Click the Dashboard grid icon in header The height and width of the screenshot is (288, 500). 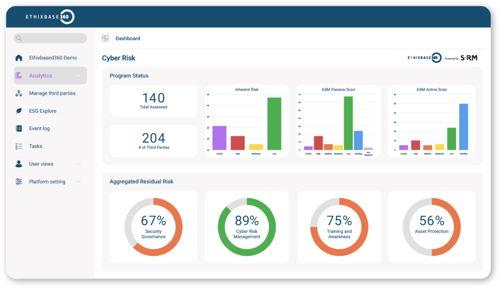pyautogui.click(x=105, y=39)
